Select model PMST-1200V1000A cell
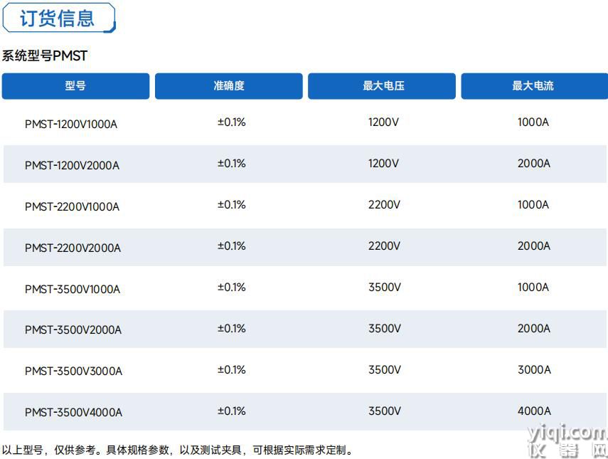The width and height of the screenshot is (608, 459). tap(71, 124)
